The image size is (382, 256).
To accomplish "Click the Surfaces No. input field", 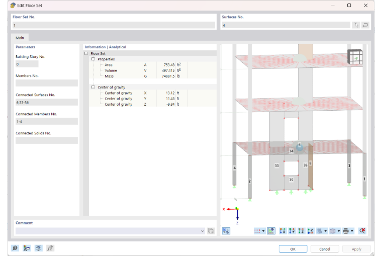I will (x=286, y=25).
